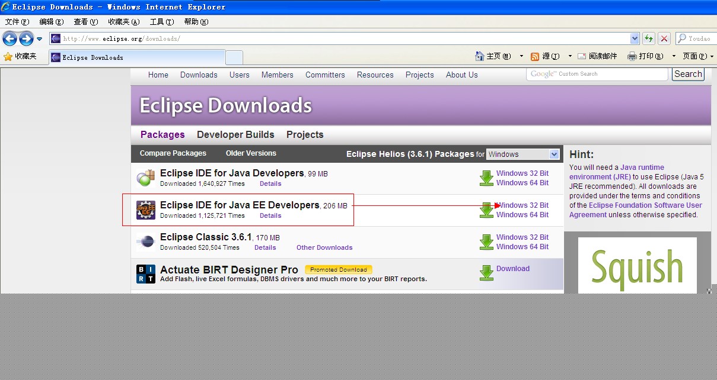Open the 编辑 menu

(x=52, y=22)
